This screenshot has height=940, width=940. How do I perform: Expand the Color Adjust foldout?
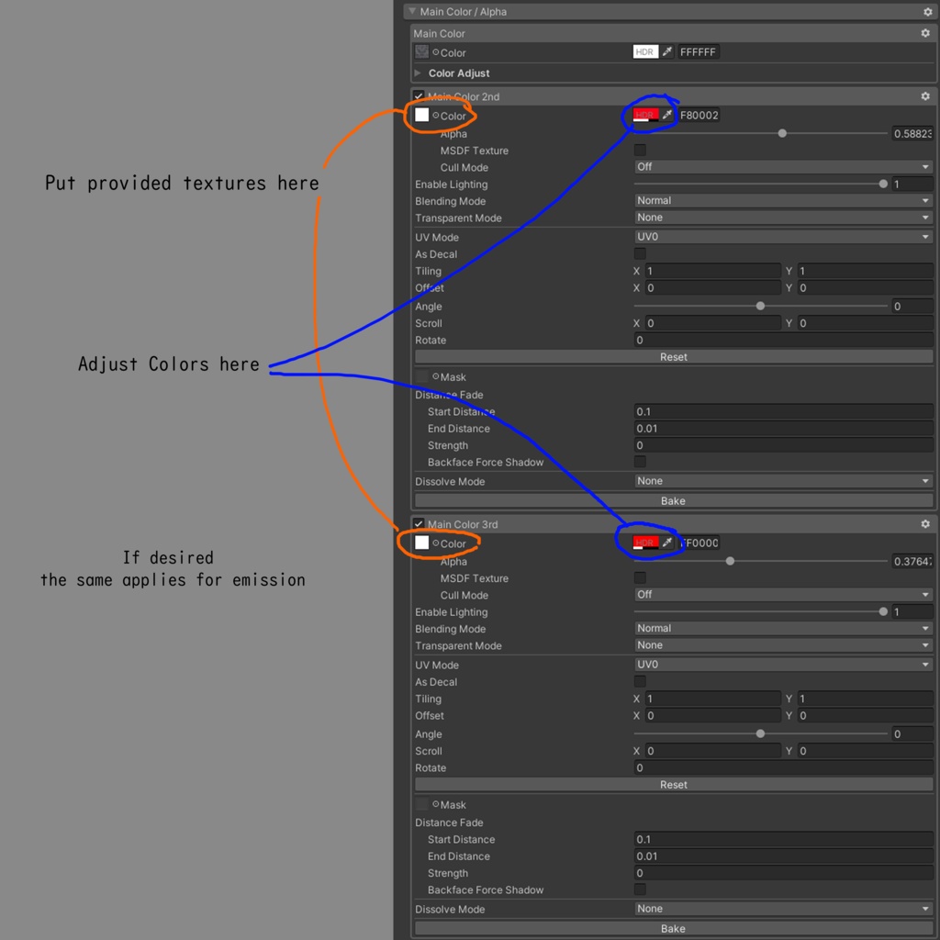pos(418,73)
